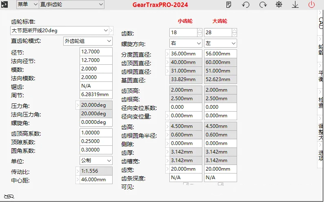Open the 选项 side tab
Screen dimensions: 324x202
tap(320, 155)
